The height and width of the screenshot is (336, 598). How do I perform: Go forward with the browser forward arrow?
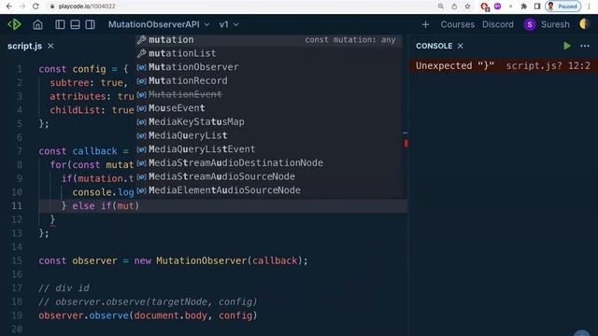pyautogui.click(x=22, y=7)
